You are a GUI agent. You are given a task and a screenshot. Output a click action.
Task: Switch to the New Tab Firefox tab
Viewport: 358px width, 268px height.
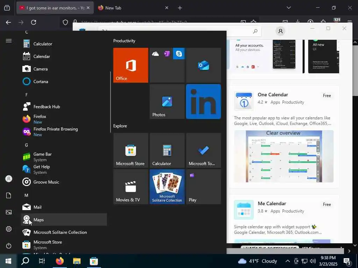click(133, 8)
